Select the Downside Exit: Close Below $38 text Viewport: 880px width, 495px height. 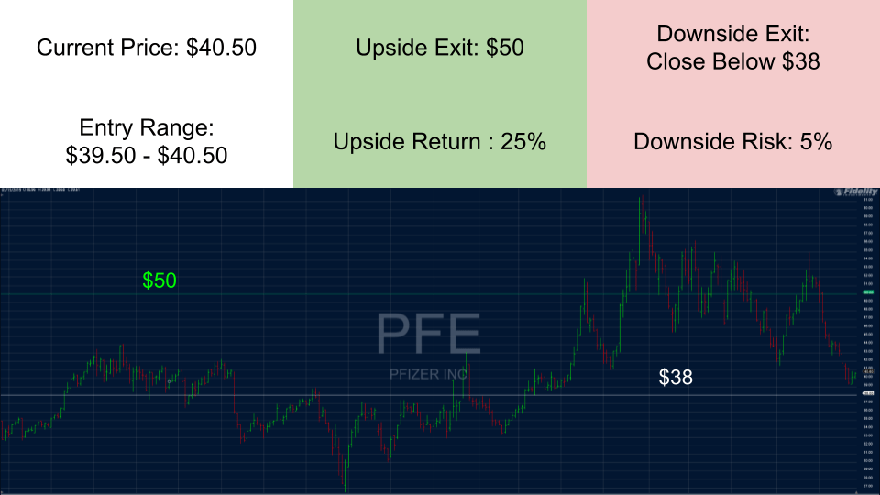pyautogui.click(x=733, y=48)
